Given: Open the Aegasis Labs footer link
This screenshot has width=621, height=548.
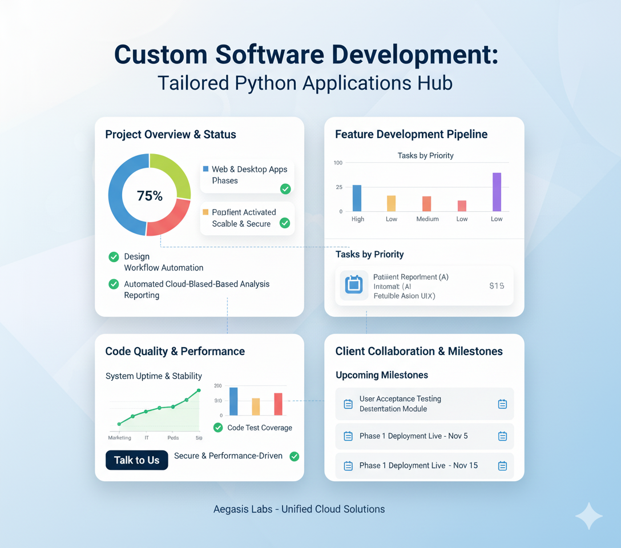Looking at the screenshot, I should (x=299, y=509).
